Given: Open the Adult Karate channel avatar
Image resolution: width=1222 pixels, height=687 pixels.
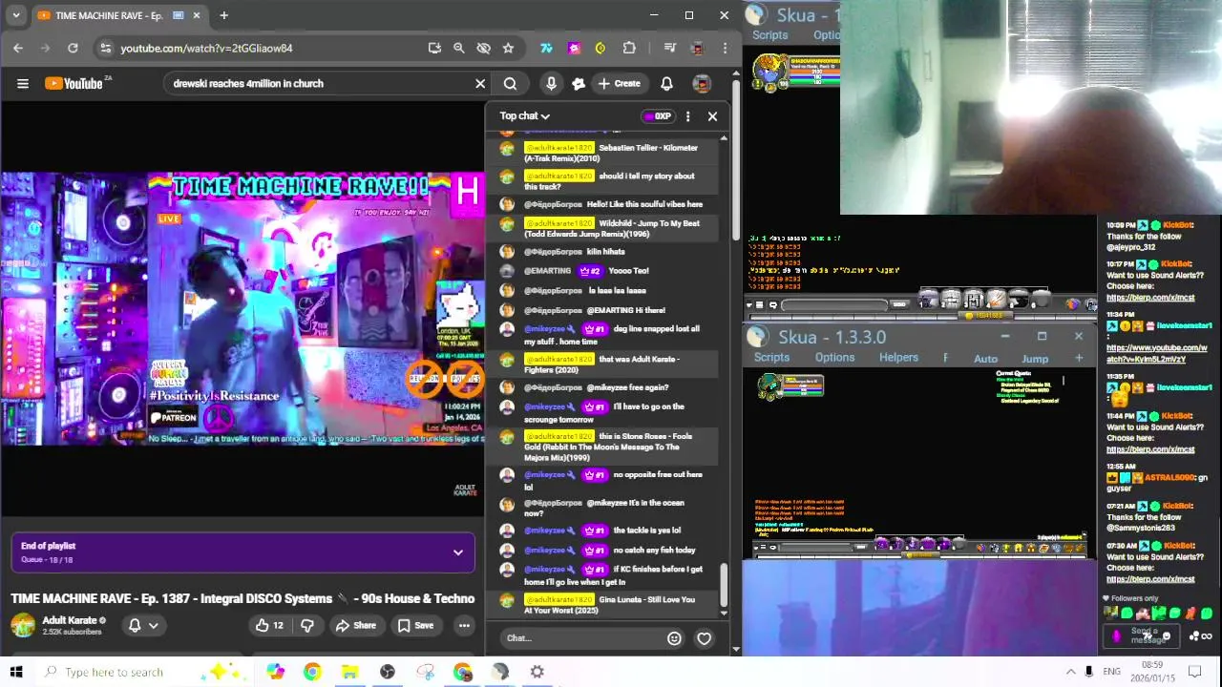Looking at the screenshot, I should pyautogui.click(x=23, y=626).
